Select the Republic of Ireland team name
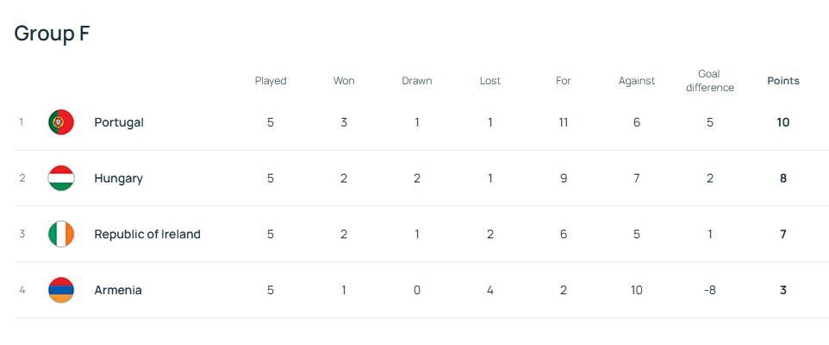This screenshot has width=829, height=345. 147,234
